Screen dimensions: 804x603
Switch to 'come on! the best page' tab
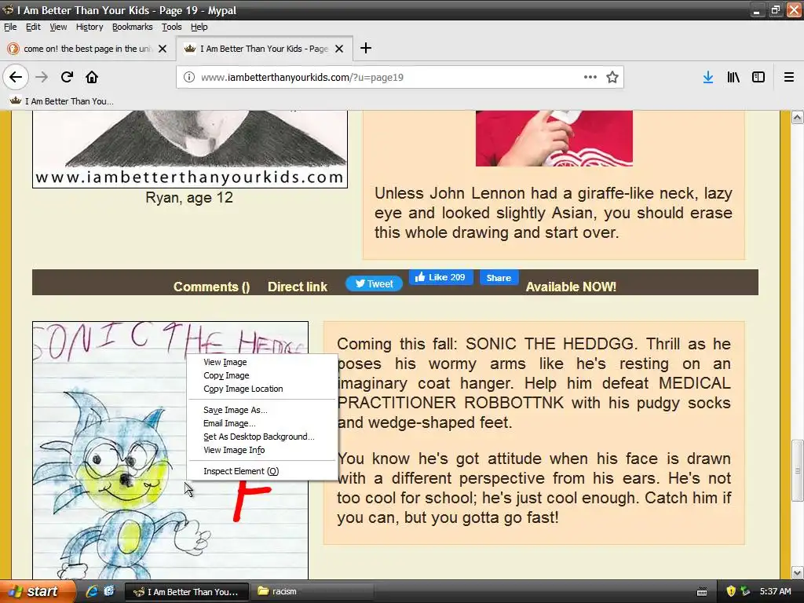tap(88, 49)
